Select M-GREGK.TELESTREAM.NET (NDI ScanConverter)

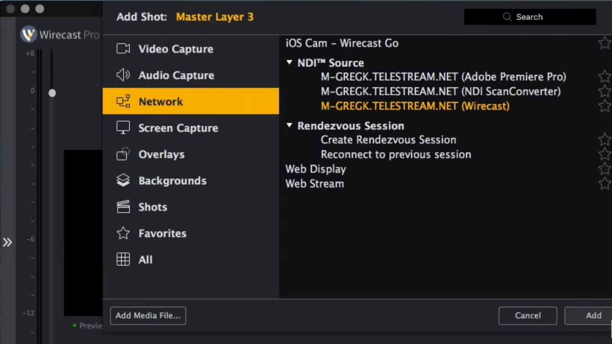coord(441,92)
